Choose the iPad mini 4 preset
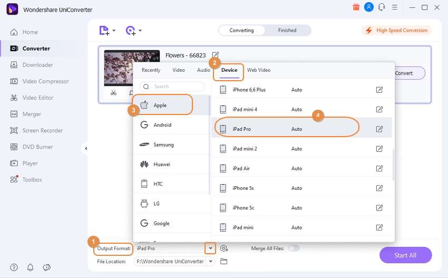 pos(301,109)
